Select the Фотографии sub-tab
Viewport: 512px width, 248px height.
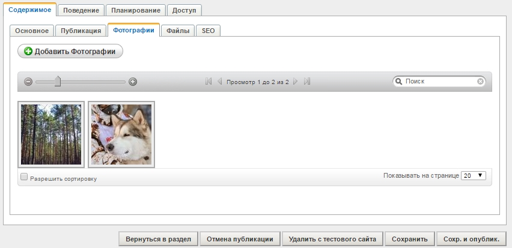(133, 31)
